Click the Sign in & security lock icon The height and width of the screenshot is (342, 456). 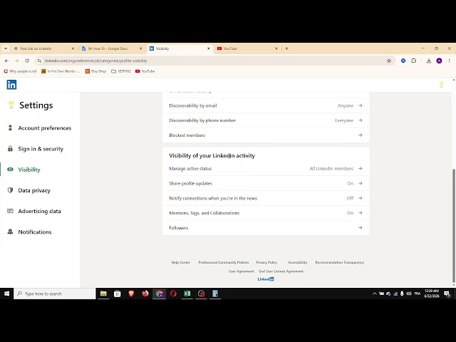click(x=10, y=149)
